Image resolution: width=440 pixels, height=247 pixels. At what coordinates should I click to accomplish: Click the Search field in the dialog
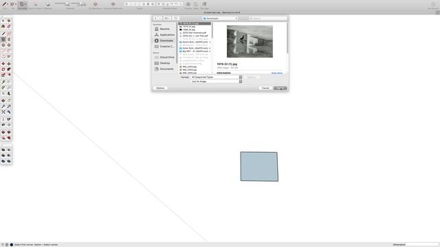tap(268, 19)
